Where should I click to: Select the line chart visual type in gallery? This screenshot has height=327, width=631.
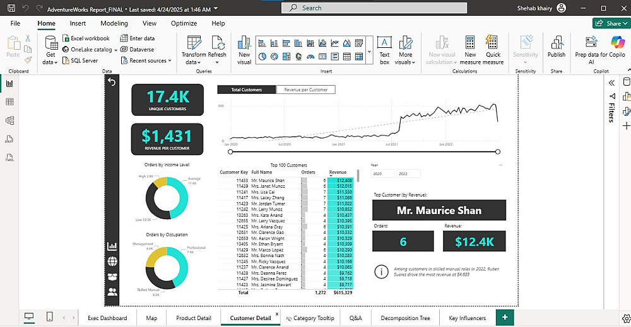334,43
